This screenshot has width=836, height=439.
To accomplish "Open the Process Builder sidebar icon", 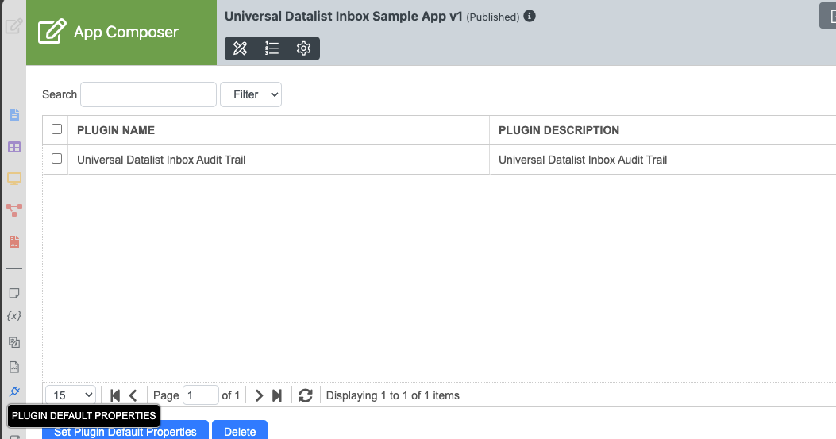I will [13, 210].
